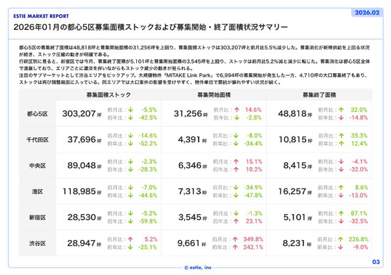Screen dimensions: 391x275
Task: Click red up arrow beside 渋谷区 stock 5.2%
Action: pos(130,239)
